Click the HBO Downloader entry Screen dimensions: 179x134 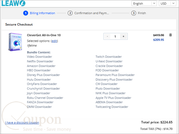[x=39, y=70]
